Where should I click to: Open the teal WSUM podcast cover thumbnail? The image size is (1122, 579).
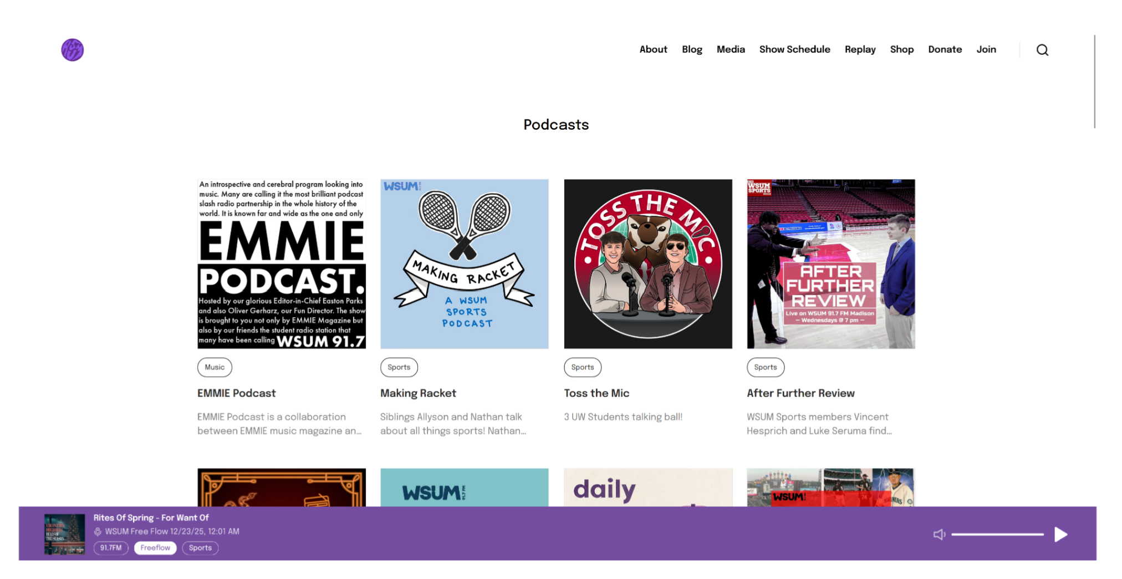tap(465, 487)
